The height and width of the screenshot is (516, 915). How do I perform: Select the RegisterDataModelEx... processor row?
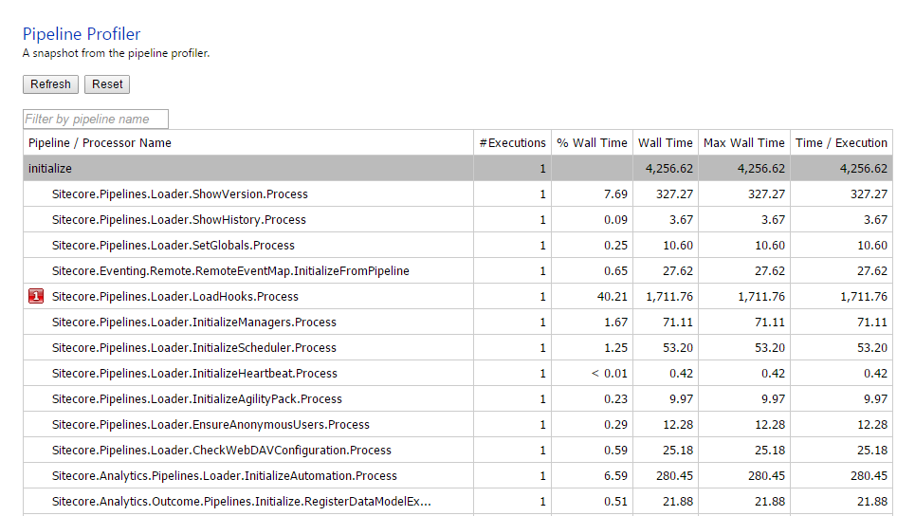458,502
